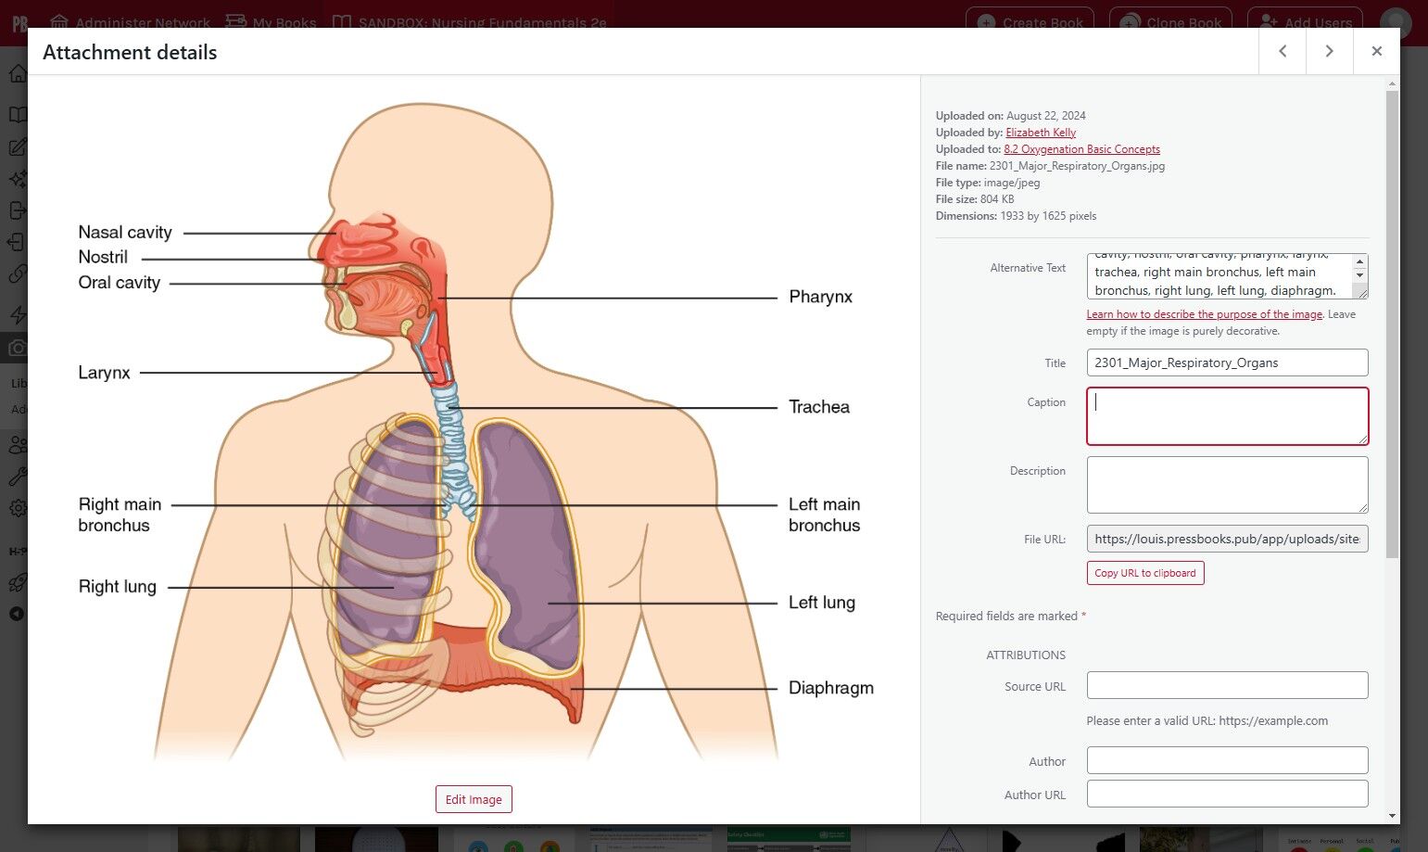Viewport: 1428px width, 852px height.
Task: Focus the Author input field
Action: (1227, 760)
